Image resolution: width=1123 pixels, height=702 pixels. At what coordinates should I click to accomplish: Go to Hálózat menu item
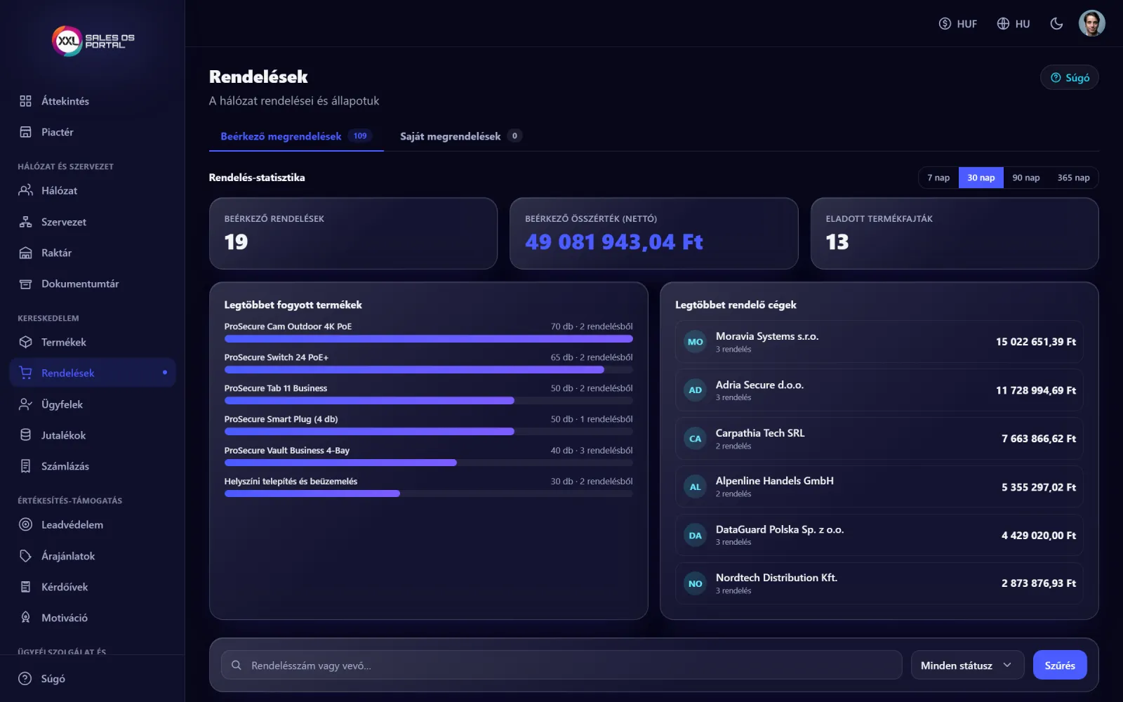point(93,190)
